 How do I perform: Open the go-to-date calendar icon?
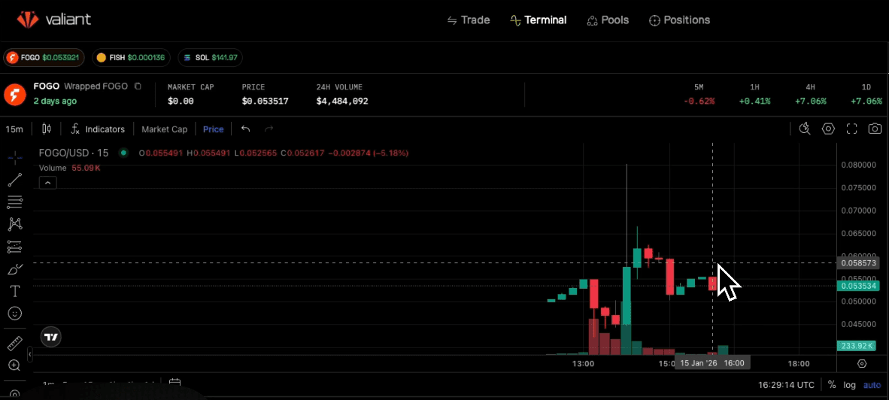point(174,383)
